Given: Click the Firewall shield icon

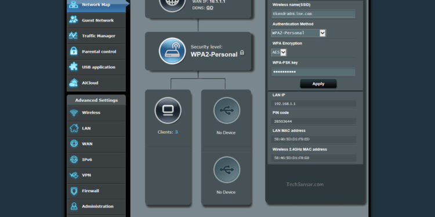Looking at the screenshot, I should coord(74,191).
